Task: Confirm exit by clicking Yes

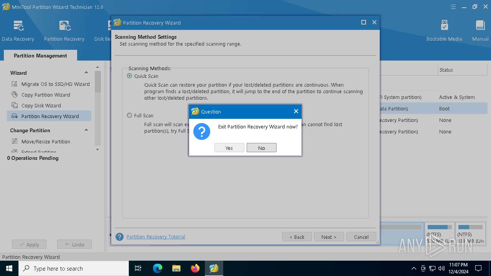Action: [229, 148]
